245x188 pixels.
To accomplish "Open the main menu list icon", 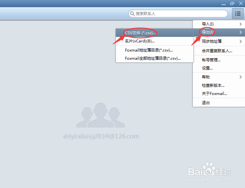I will pyautogui.click(x=237, y=14).
